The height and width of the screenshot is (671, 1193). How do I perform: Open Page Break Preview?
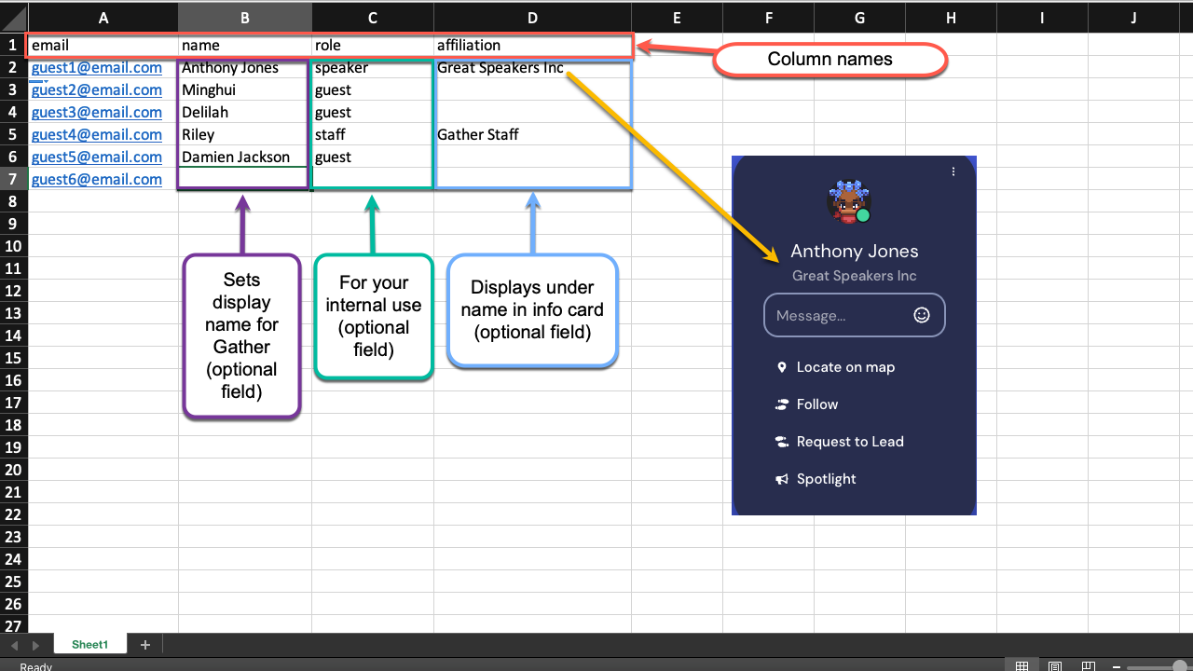click(1089, 665)
